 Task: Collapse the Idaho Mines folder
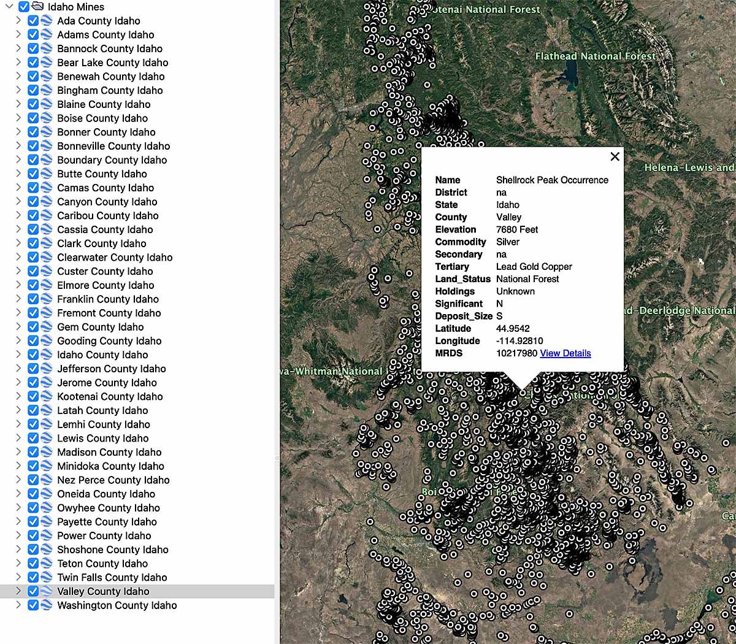[9, 7]
